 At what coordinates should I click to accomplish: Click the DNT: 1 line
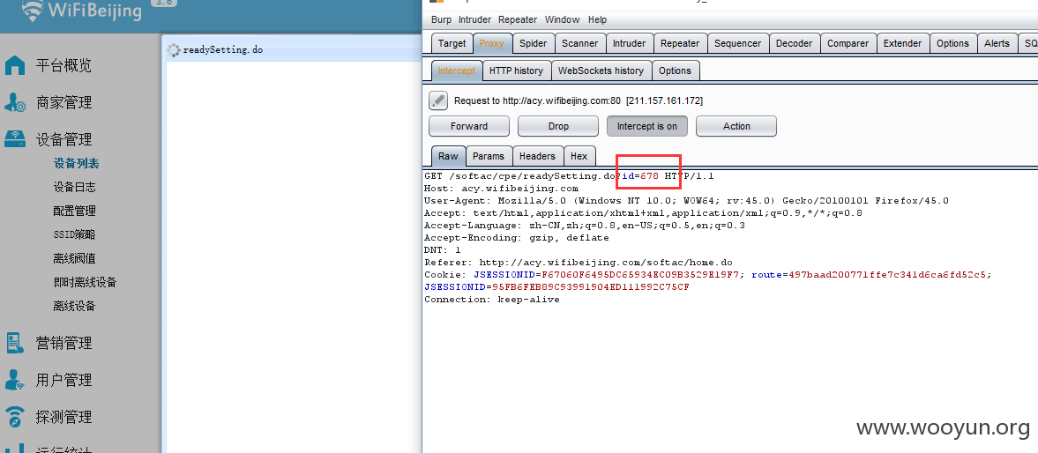pyautogui.click(x=442, y=250)
